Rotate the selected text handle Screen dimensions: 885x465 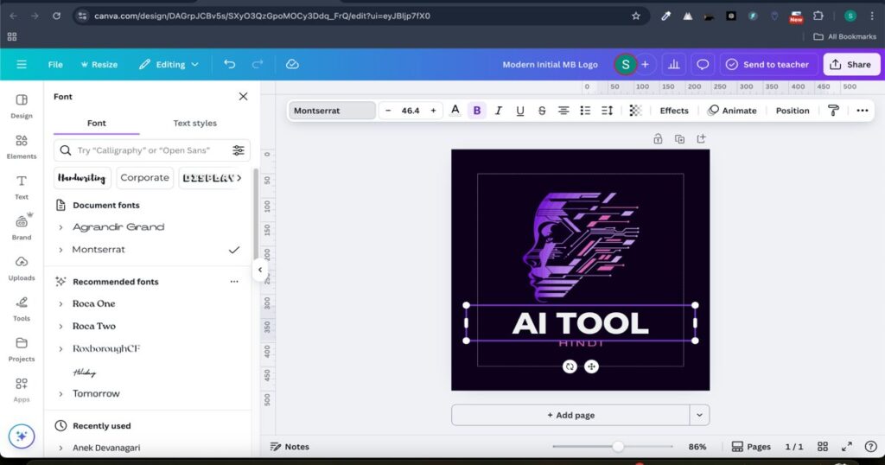pos(570,366)
